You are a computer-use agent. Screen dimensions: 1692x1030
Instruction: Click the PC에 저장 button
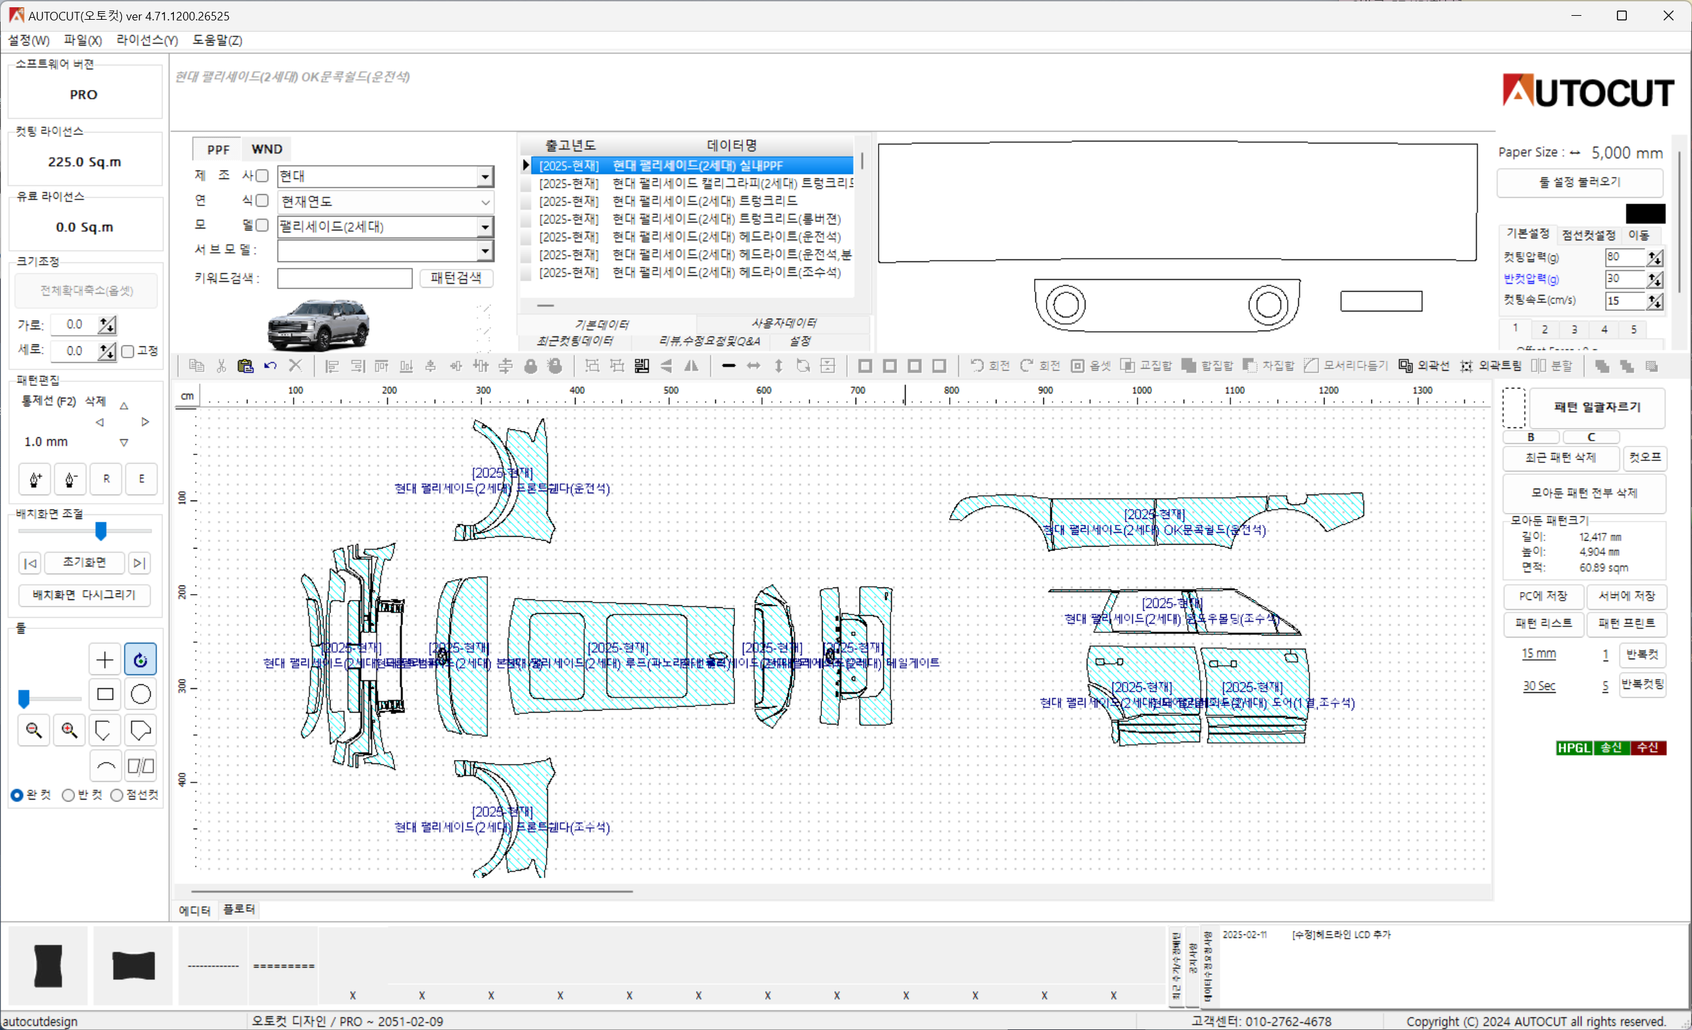click(1543, 596)
